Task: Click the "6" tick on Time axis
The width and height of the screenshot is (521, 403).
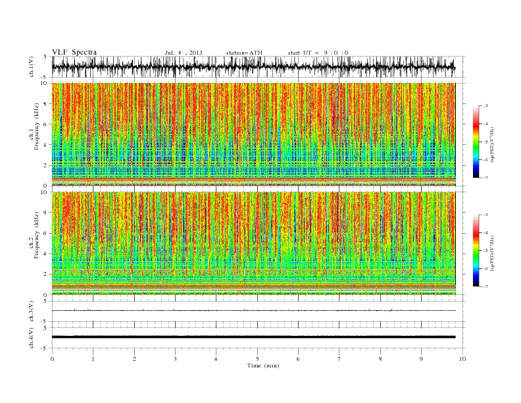Action: pyautogui.click(x=298, y=359)
